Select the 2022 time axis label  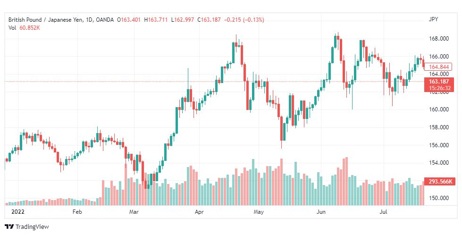tap(17, 212)
